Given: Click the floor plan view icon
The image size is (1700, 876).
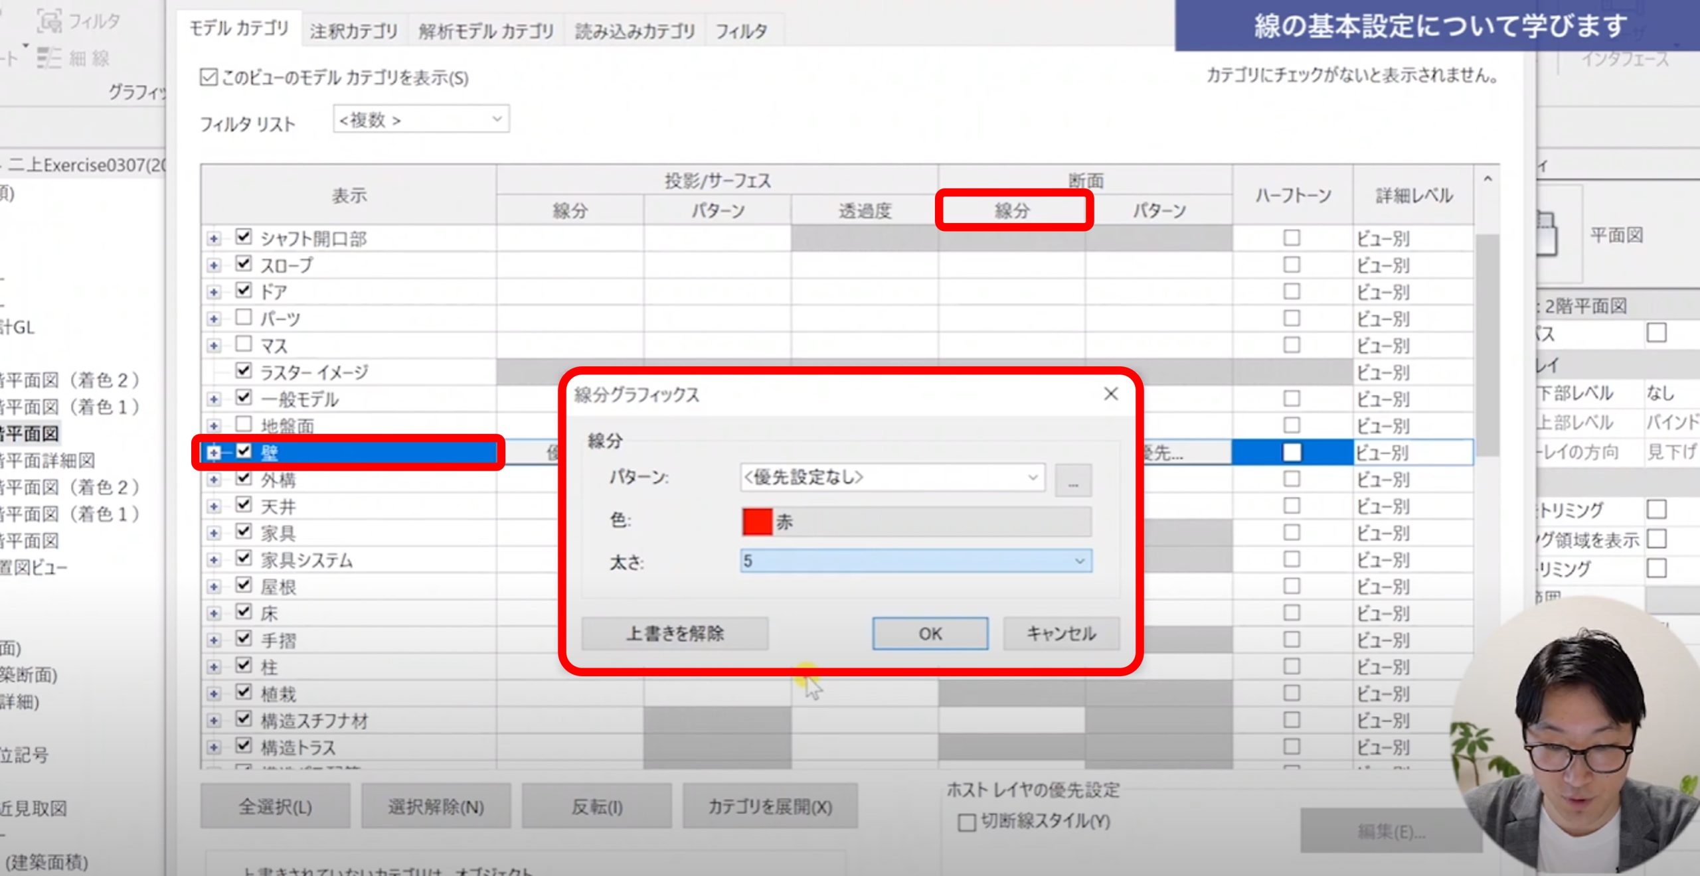Looking at the screenshot, I should pos(1547,234).
